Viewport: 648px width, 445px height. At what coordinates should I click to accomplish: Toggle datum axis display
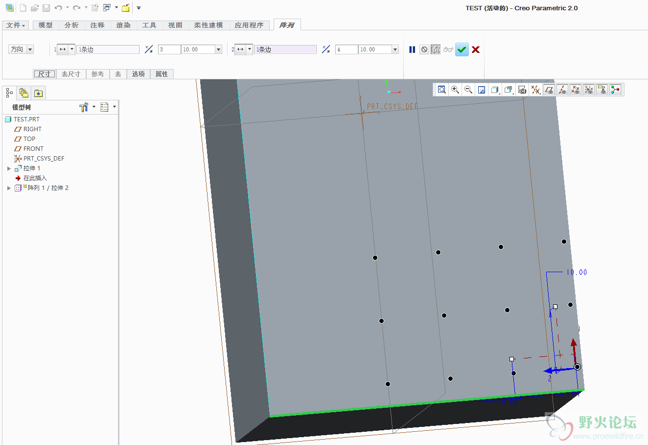point(562,90)
